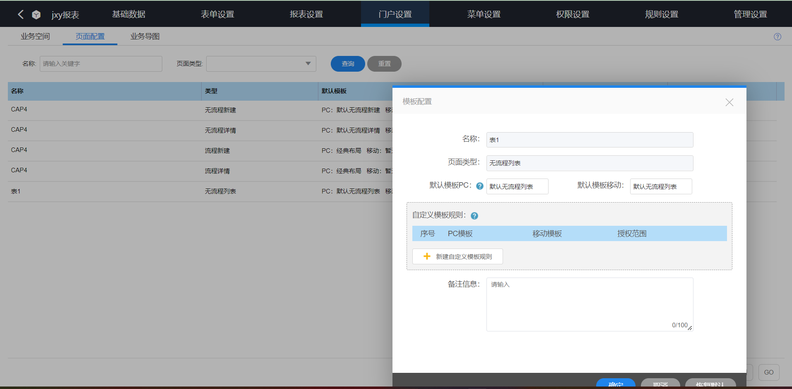
Task: Switch to the 业务导图 tab
Action: pyautogui.click(x=145, y=36)
